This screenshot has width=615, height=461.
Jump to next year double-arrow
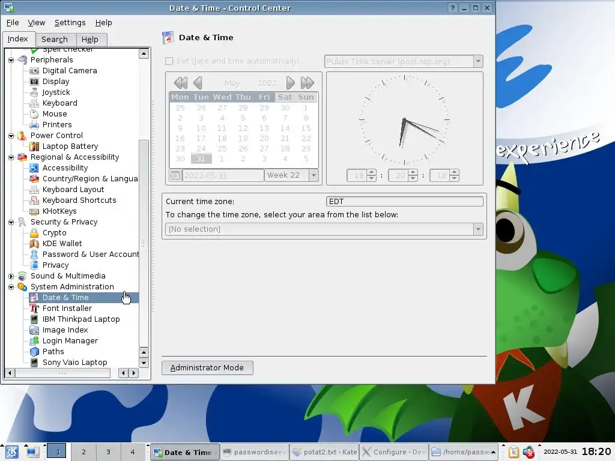(307, 83)
